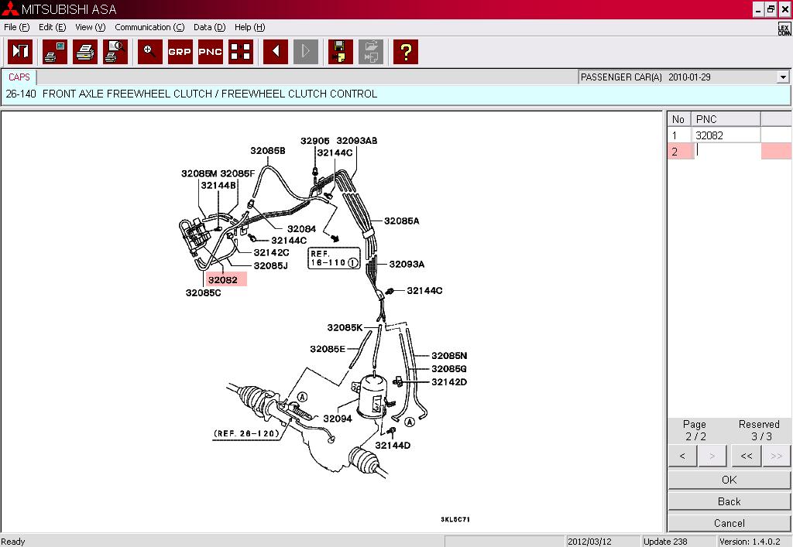Click the exit door toolbar icon
793x547 pixels.
pos(21,52)
